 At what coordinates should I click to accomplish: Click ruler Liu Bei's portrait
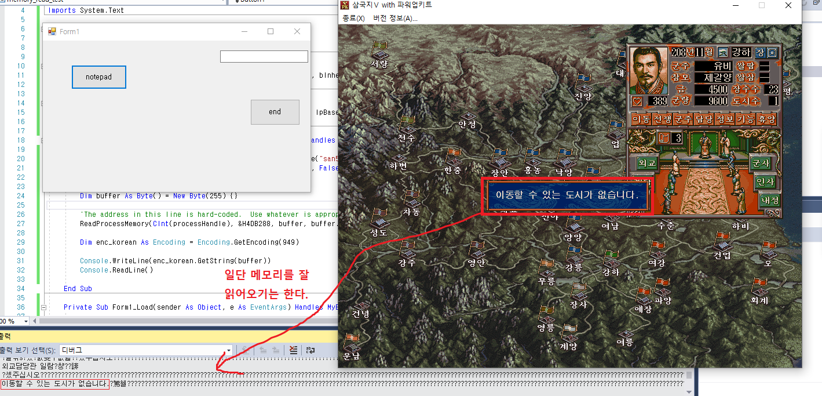click(649, 70)
